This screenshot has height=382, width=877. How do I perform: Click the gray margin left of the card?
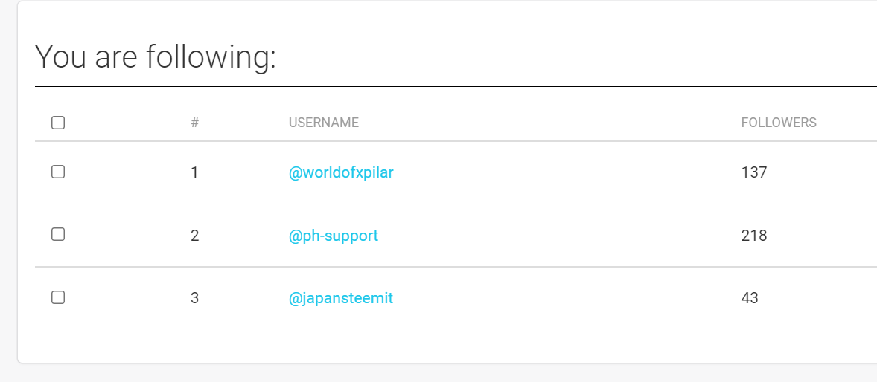click(x=7, y=186)
